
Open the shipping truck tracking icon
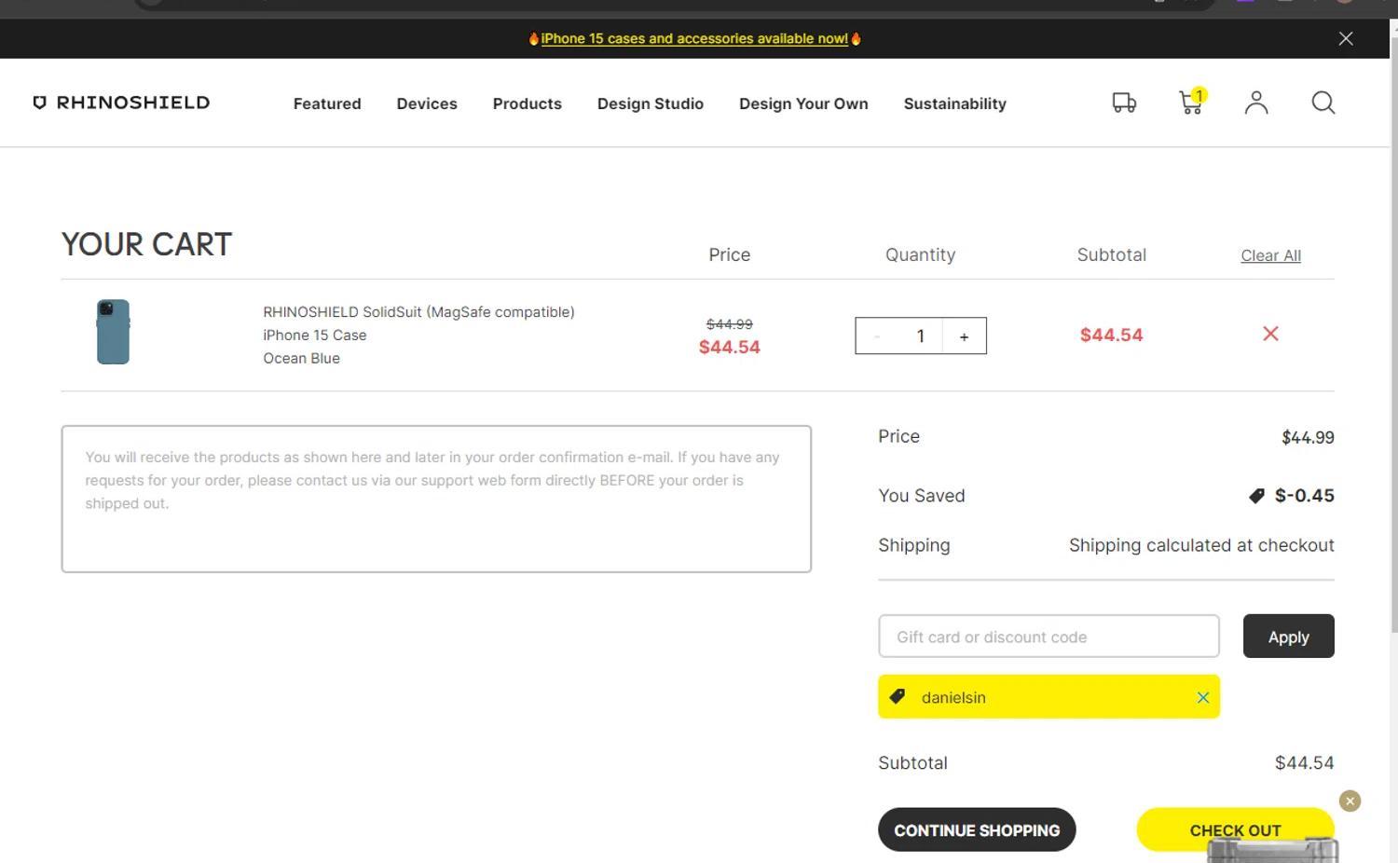1124,103
